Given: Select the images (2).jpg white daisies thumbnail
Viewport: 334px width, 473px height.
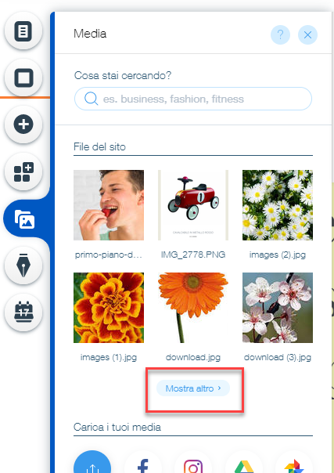Looking at the screenshot, I should [278, 205].
